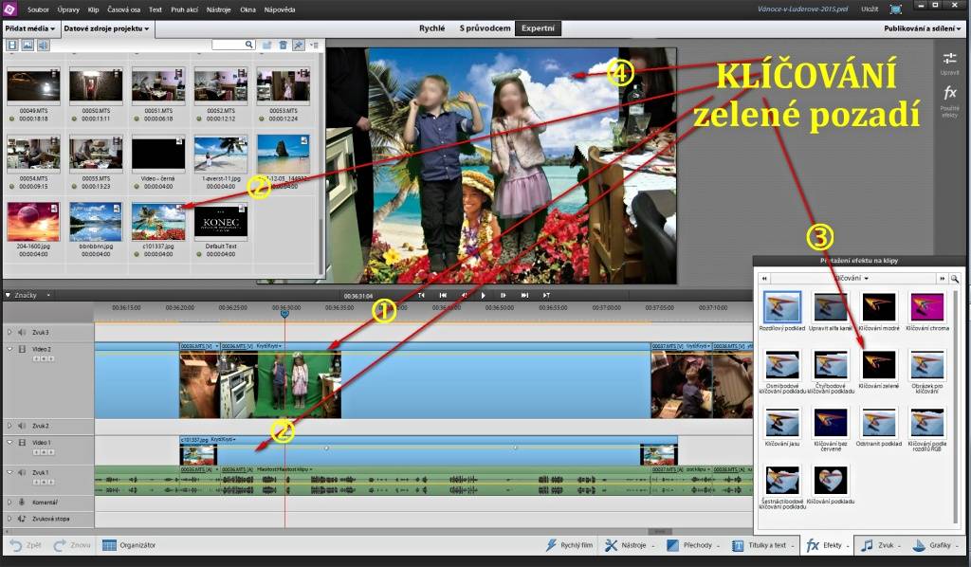Screen dimensions: 971x567
Task: Mute the Zvuk 3 track speaker
Action: [22, 333]
